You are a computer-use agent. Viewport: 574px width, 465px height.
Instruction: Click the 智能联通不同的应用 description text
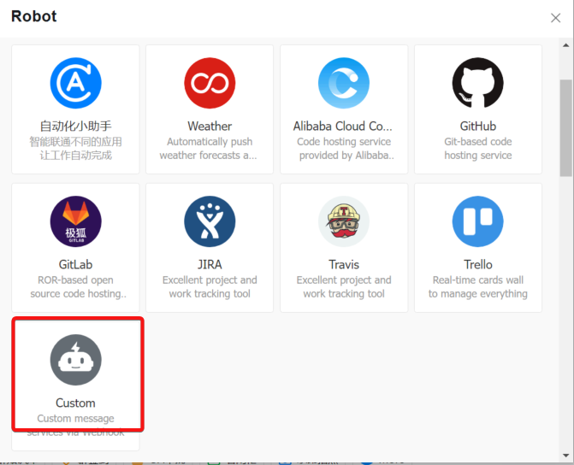point(75,142)
